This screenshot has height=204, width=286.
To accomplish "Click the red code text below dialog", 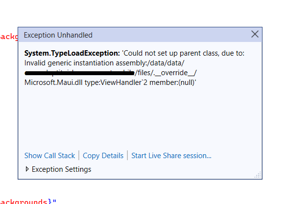I will [x=24, y=201].
